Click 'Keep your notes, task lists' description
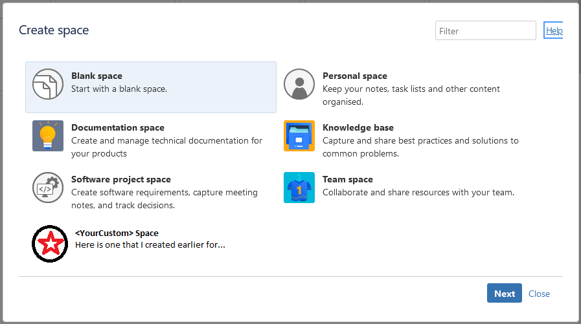This screenshot has width=581, height=324. coord(411,96)
